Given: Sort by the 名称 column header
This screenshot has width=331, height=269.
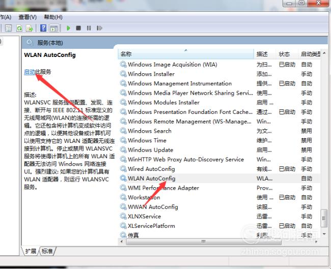Looking at the screenshot, I should point(186,54).
